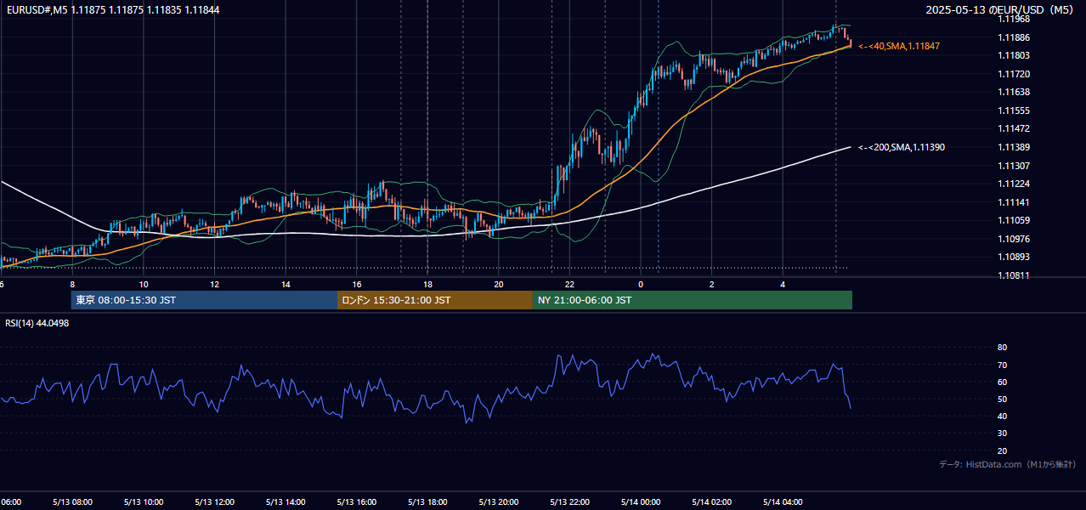Click the bottom timestamp 5/13 22:00

[x=569, y=502]
